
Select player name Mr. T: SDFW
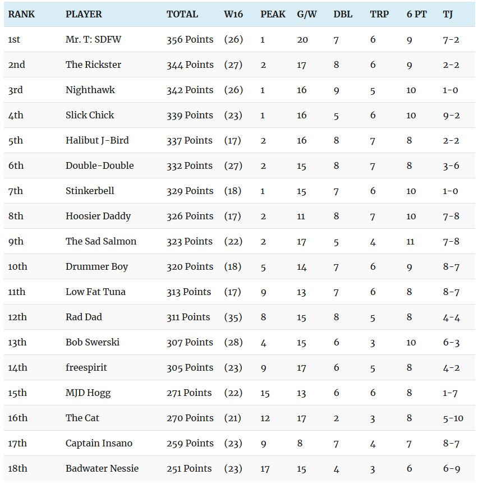click(x=93, y=39)
